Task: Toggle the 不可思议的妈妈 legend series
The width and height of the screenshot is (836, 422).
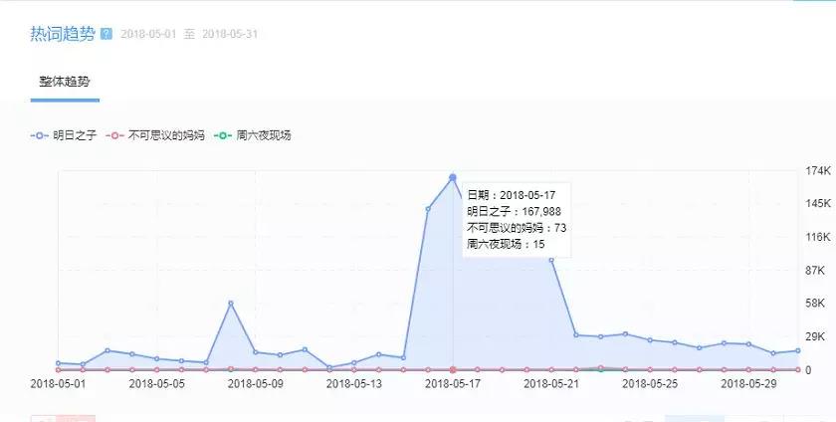Action: tap(155, 135)
